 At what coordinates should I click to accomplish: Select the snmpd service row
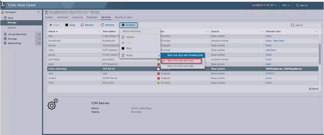click(x=183, y=78)
